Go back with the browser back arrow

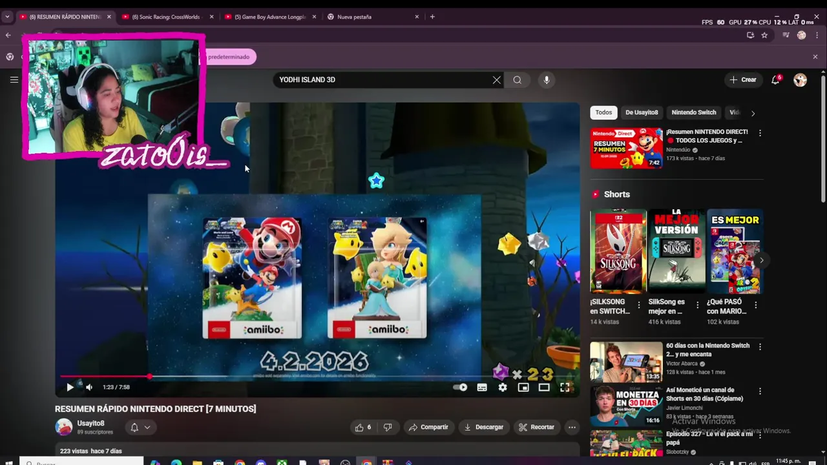pos(8,35)
